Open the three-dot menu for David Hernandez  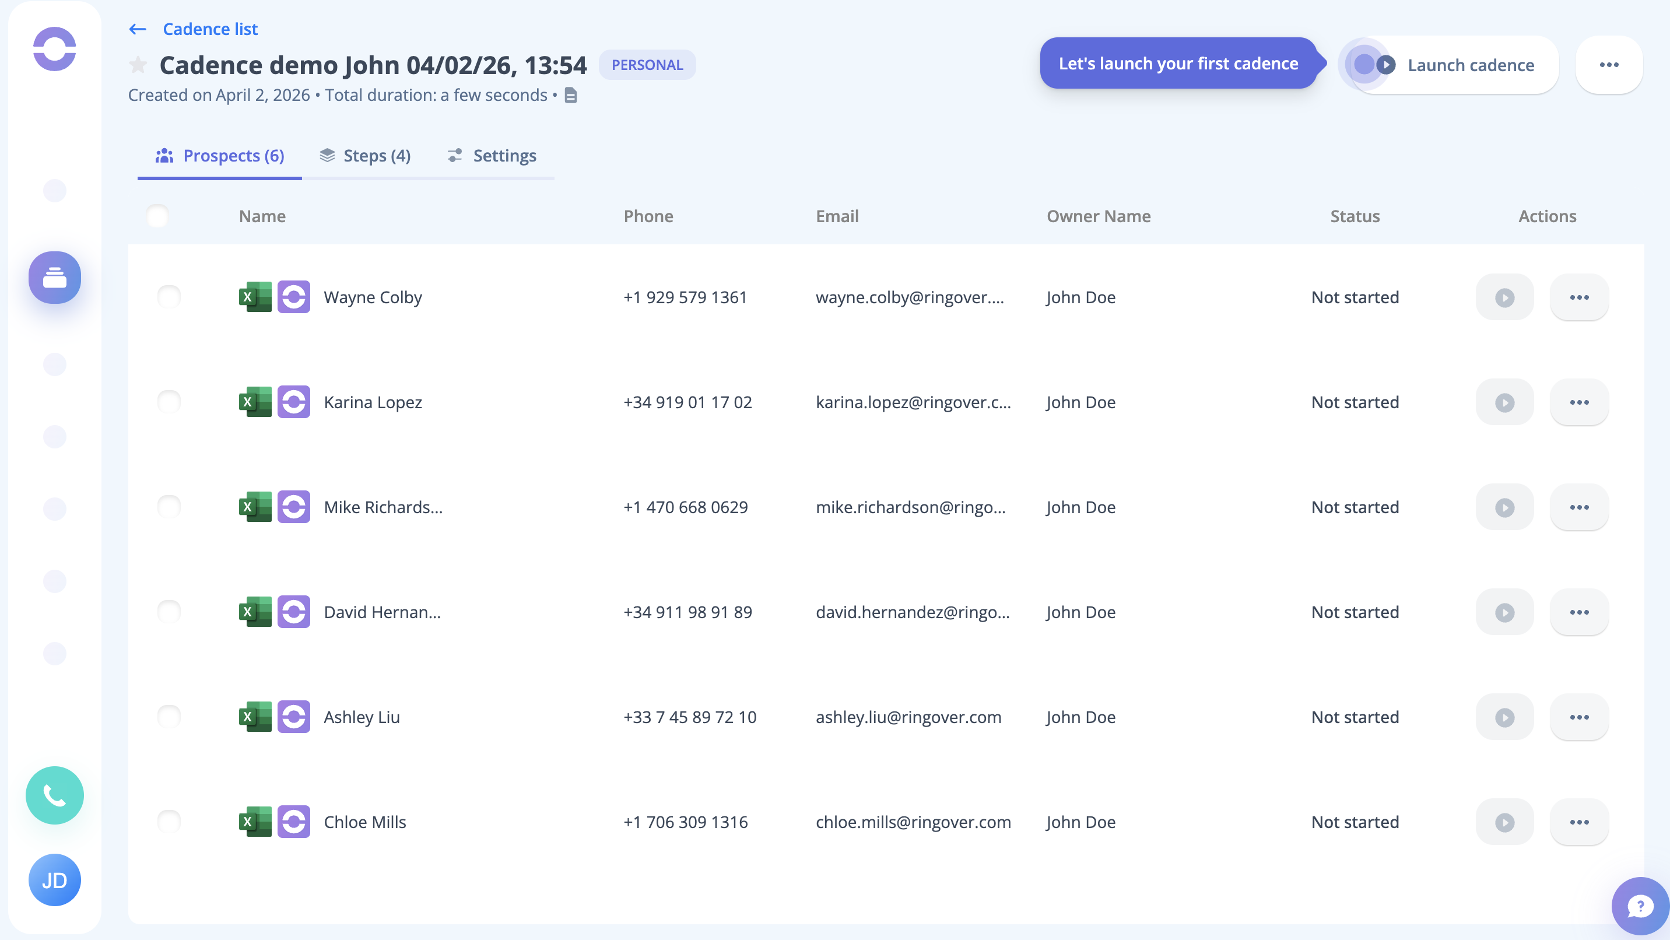[x=1578, y=612]
